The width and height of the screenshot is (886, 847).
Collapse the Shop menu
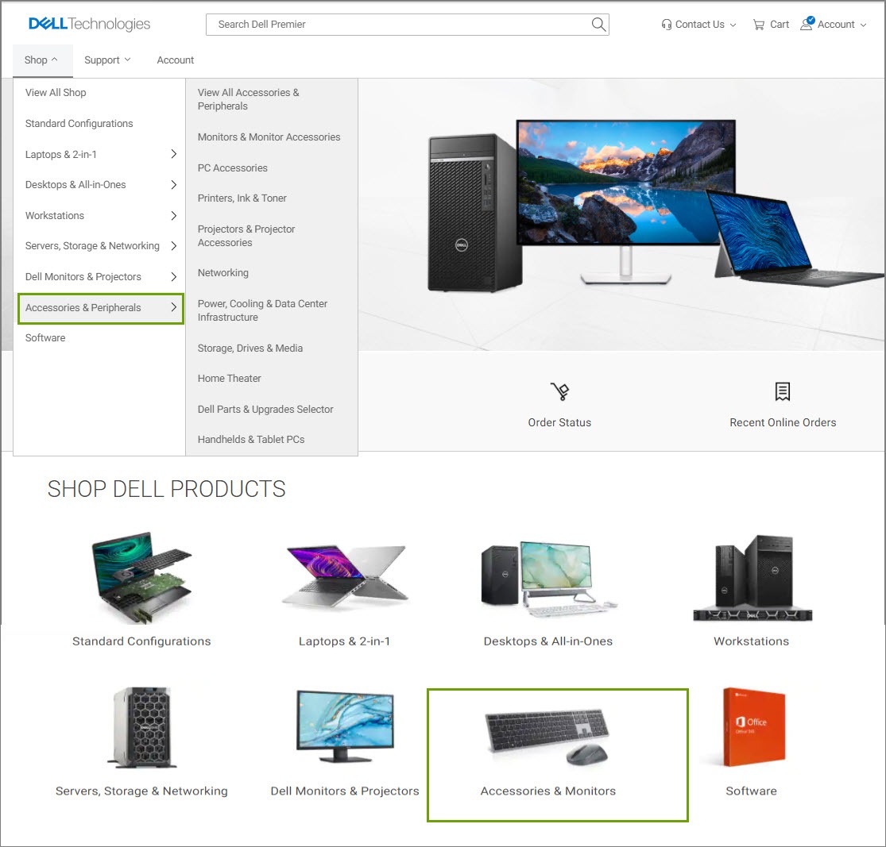click(x=42, y=60)
